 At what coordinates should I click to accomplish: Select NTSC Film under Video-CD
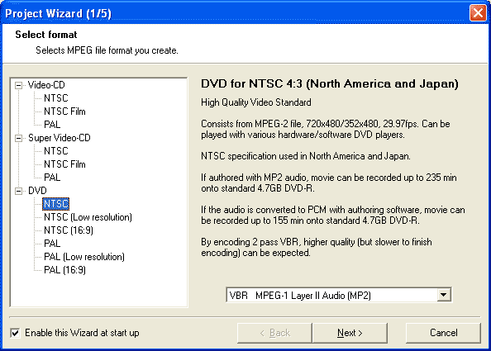pos(64,111)
